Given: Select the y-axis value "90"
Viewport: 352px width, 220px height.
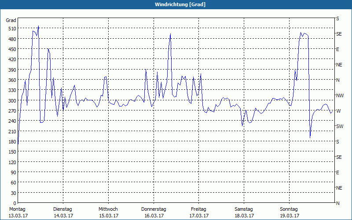Looking at the screenshot, I should tap(14, 172).
